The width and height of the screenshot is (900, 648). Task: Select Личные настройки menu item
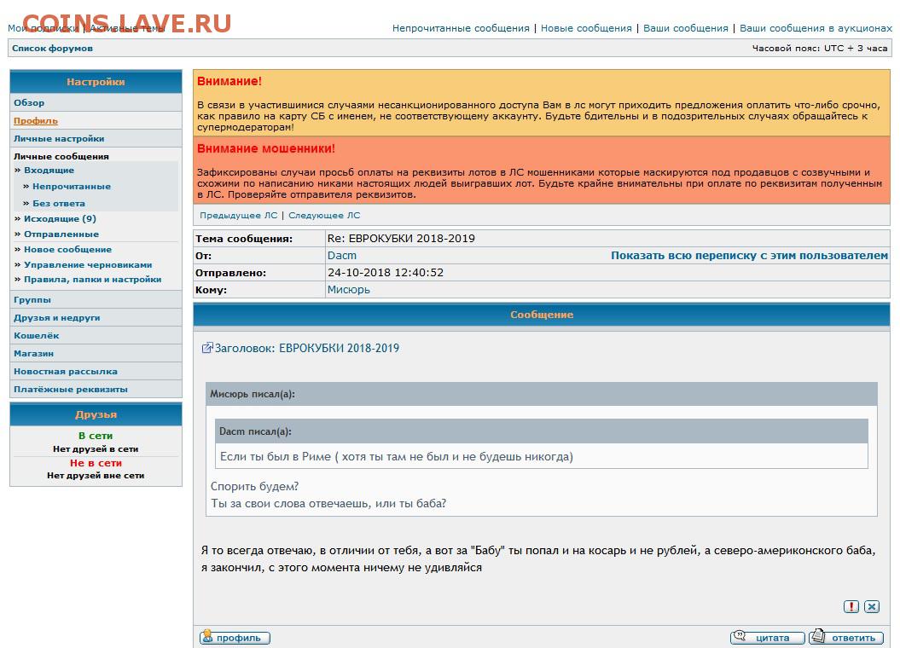click(96, 138)
